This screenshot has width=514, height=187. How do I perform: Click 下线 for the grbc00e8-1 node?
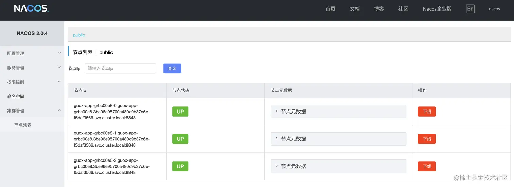click(427, 139)
